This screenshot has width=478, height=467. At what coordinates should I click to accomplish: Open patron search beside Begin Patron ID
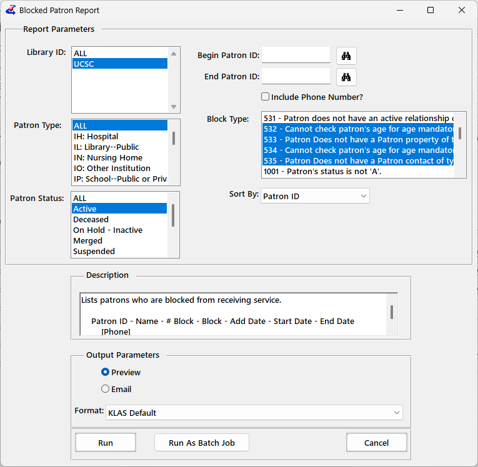tap(346, 56)
